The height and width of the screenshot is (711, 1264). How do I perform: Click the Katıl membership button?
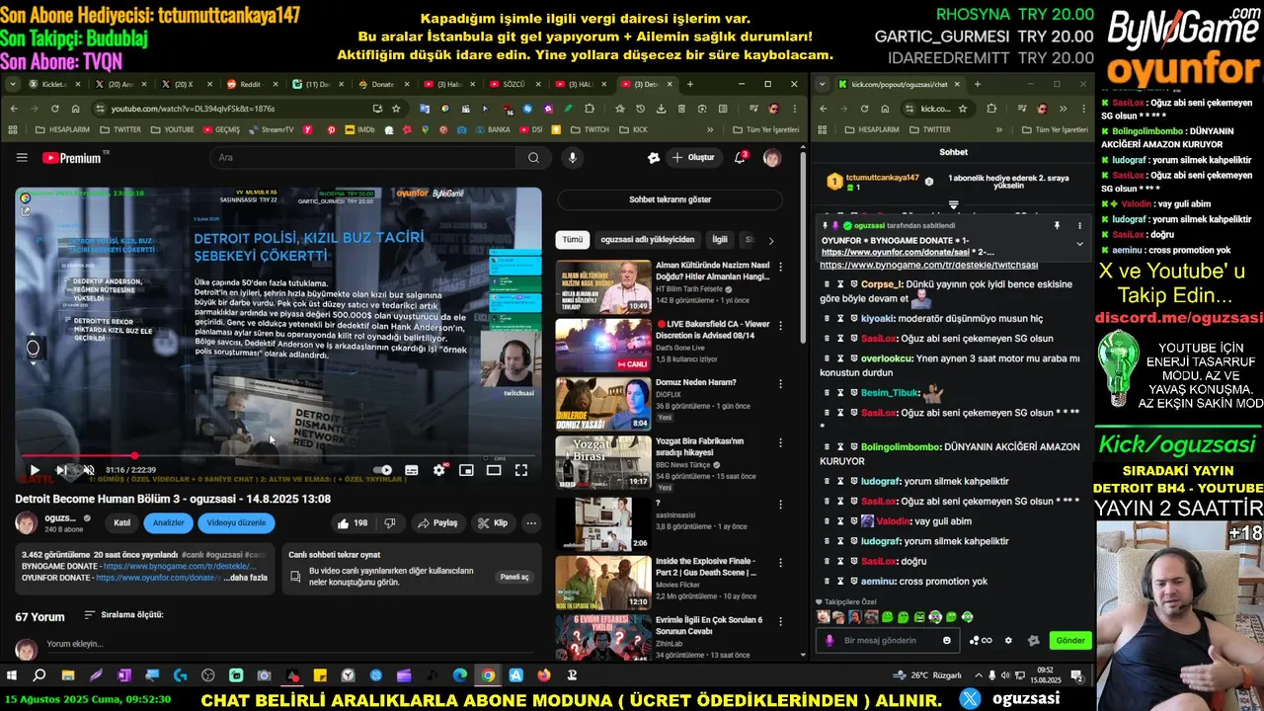[x=122, y=522]
